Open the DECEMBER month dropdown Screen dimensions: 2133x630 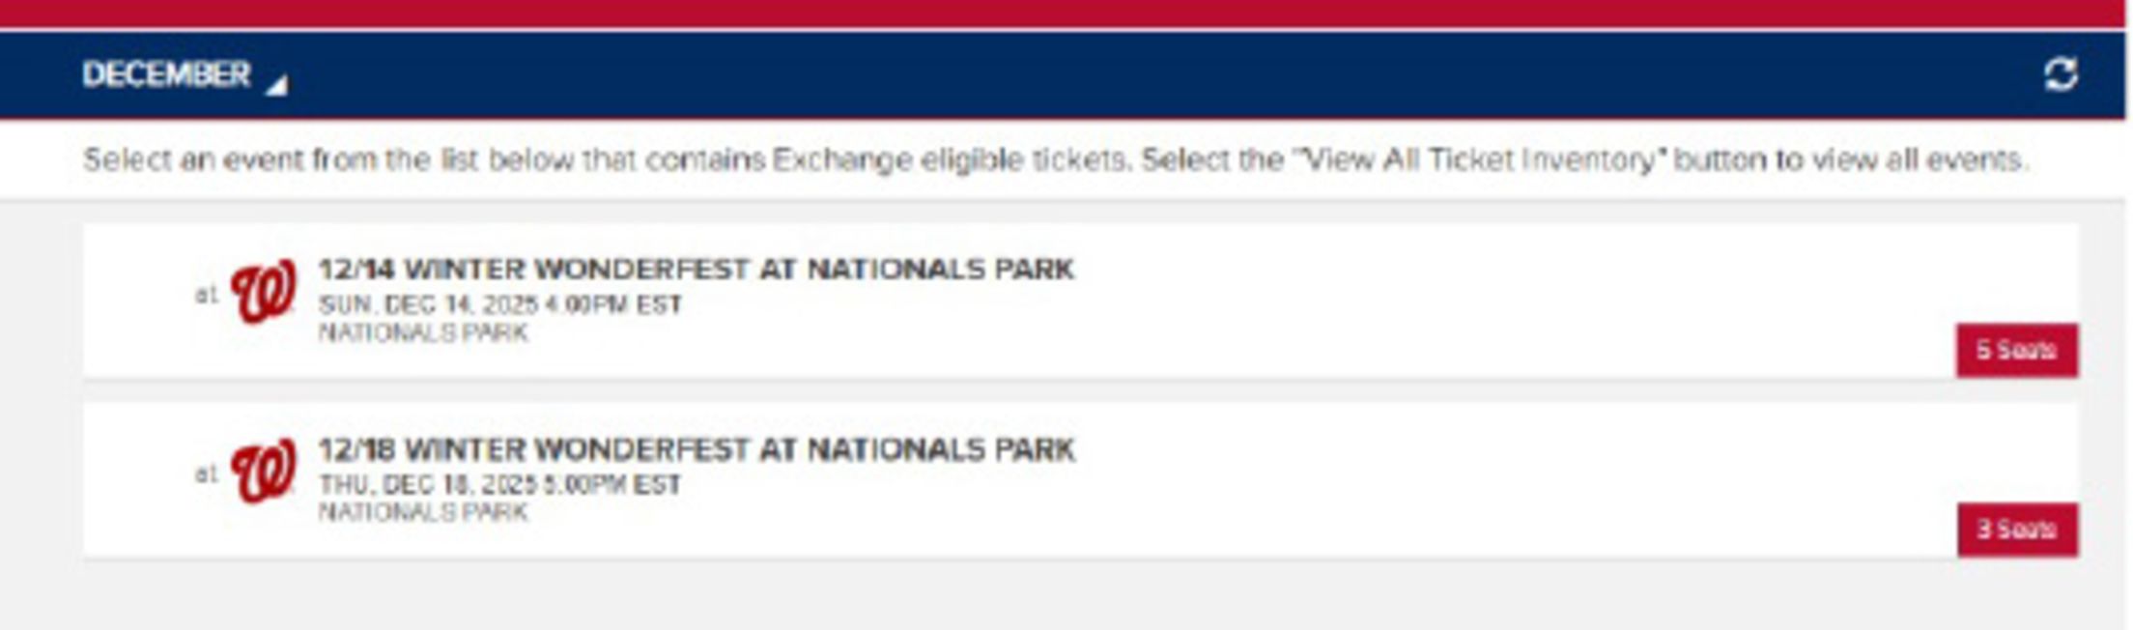(x=166, y=74)
